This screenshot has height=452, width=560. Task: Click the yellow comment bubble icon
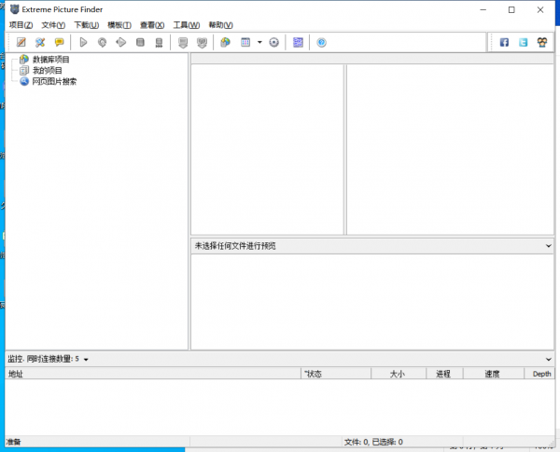click(59, 43)
